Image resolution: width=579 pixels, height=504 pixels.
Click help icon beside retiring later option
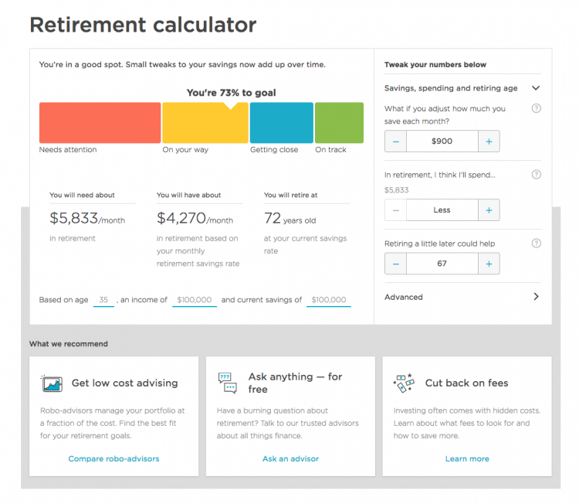(x=537, y=243)
